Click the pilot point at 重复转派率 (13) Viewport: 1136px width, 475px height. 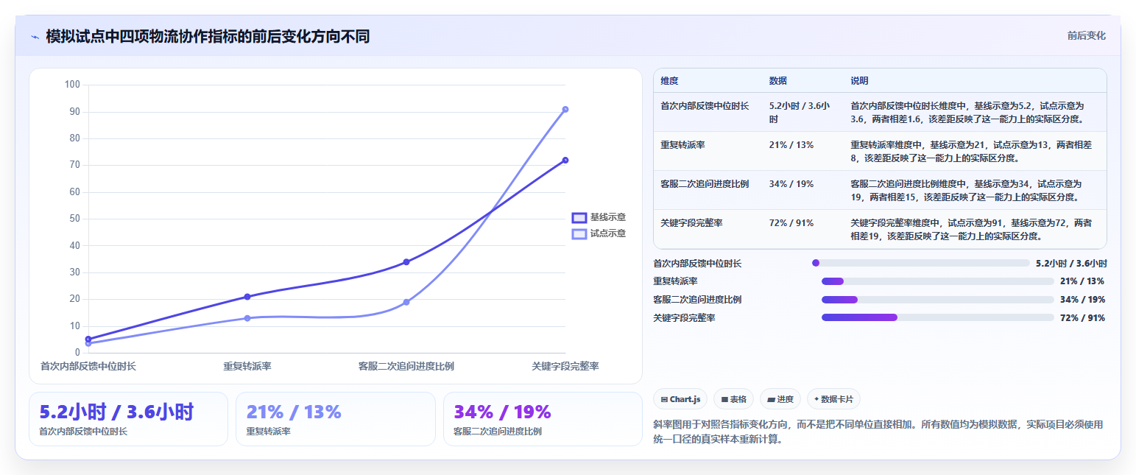pyautogui.click(x=247, y=318)
